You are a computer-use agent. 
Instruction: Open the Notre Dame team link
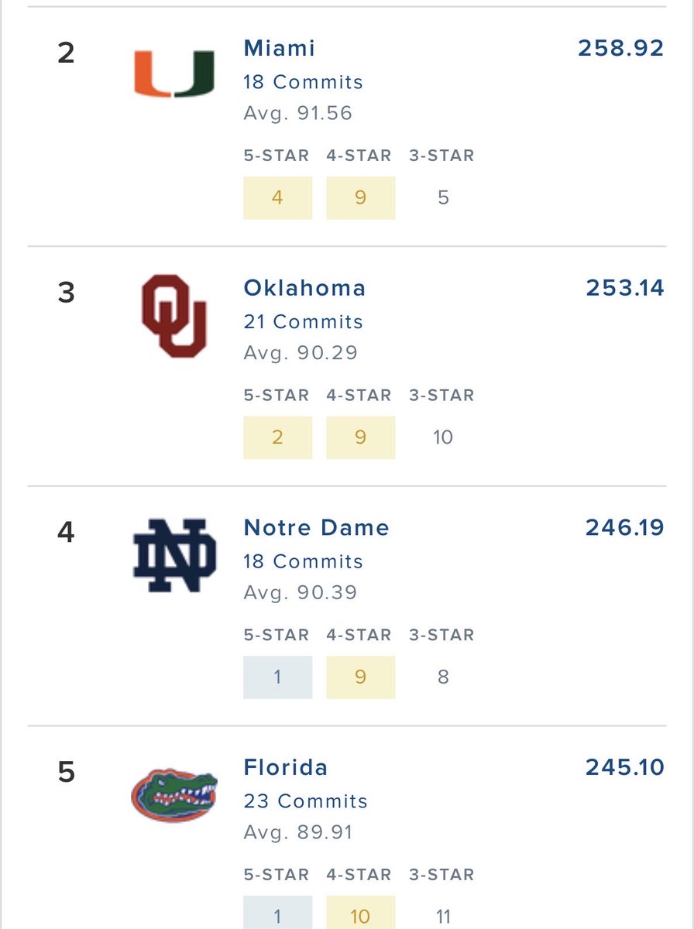[x=316, y=528]
